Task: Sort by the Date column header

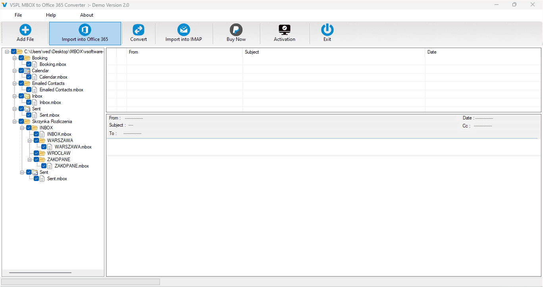Action: (x=483, y=52)
